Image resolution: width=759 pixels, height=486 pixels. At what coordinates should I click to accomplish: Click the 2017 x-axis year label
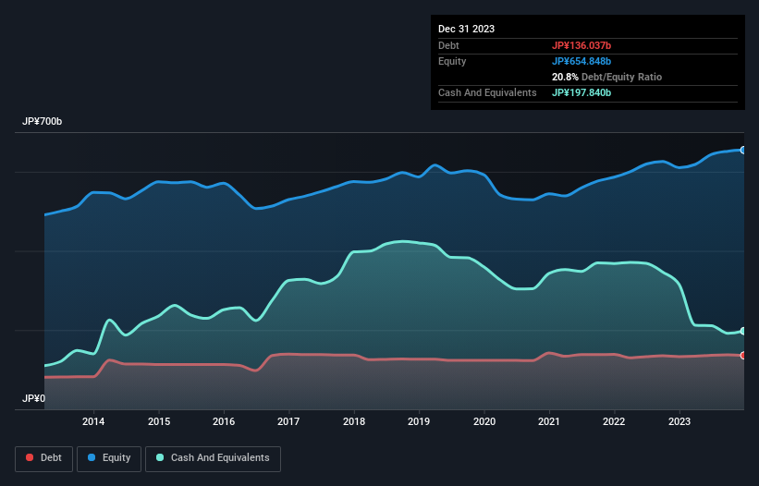[289, 422]
